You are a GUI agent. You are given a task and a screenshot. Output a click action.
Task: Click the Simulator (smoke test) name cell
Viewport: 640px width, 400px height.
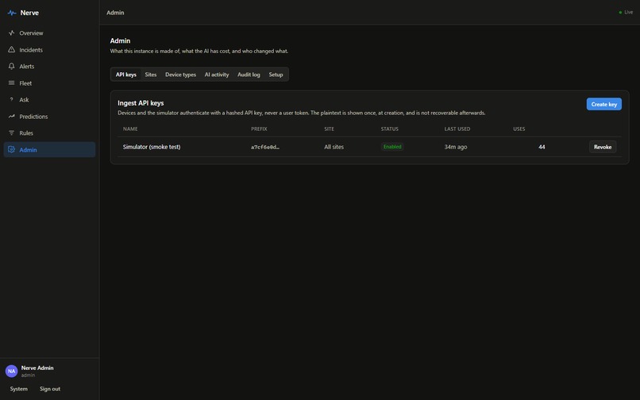point(152,147)
